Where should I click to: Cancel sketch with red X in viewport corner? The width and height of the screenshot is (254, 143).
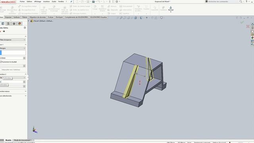pos(248,26)
